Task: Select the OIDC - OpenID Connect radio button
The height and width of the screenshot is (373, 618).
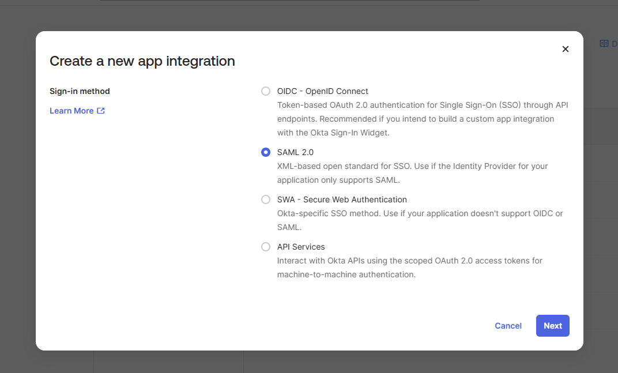Action: pyautogui.click(x=266, y=91)
